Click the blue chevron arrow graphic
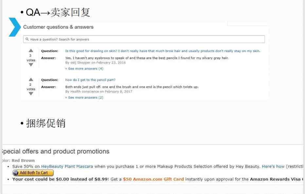The height and width of the screenshot is (194, 305). point(15,27)
